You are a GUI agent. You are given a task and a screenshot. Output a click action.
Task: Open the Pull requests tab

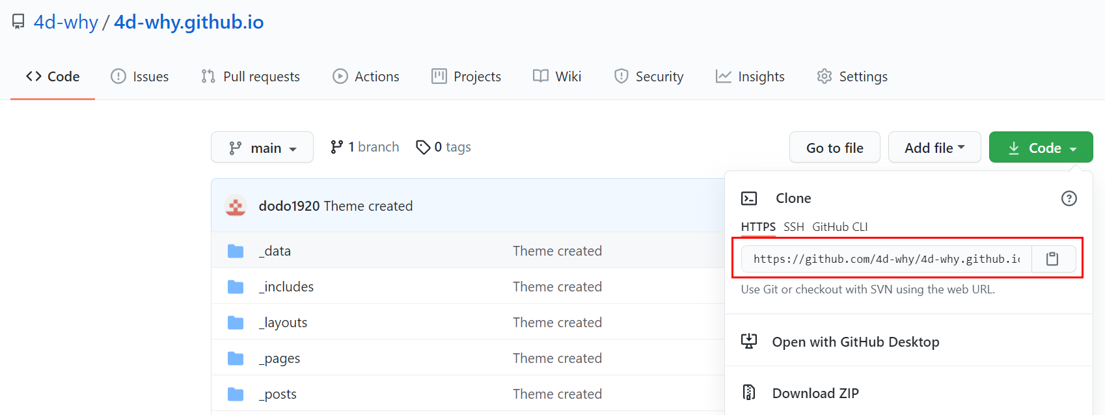251,76
